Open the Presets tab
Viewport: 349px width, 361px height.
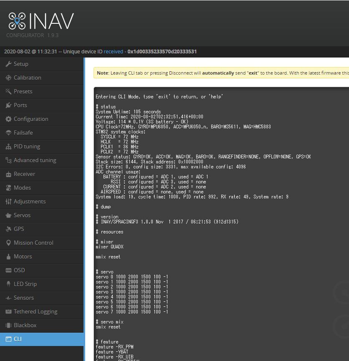tap(42, 91)
